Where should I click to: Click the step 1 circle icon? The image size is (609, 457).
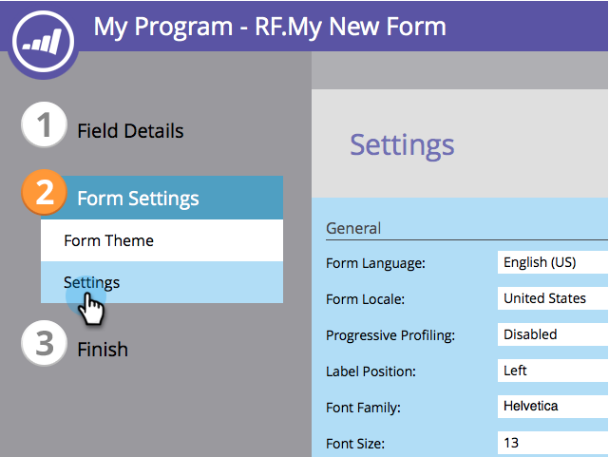coord(44,129)
